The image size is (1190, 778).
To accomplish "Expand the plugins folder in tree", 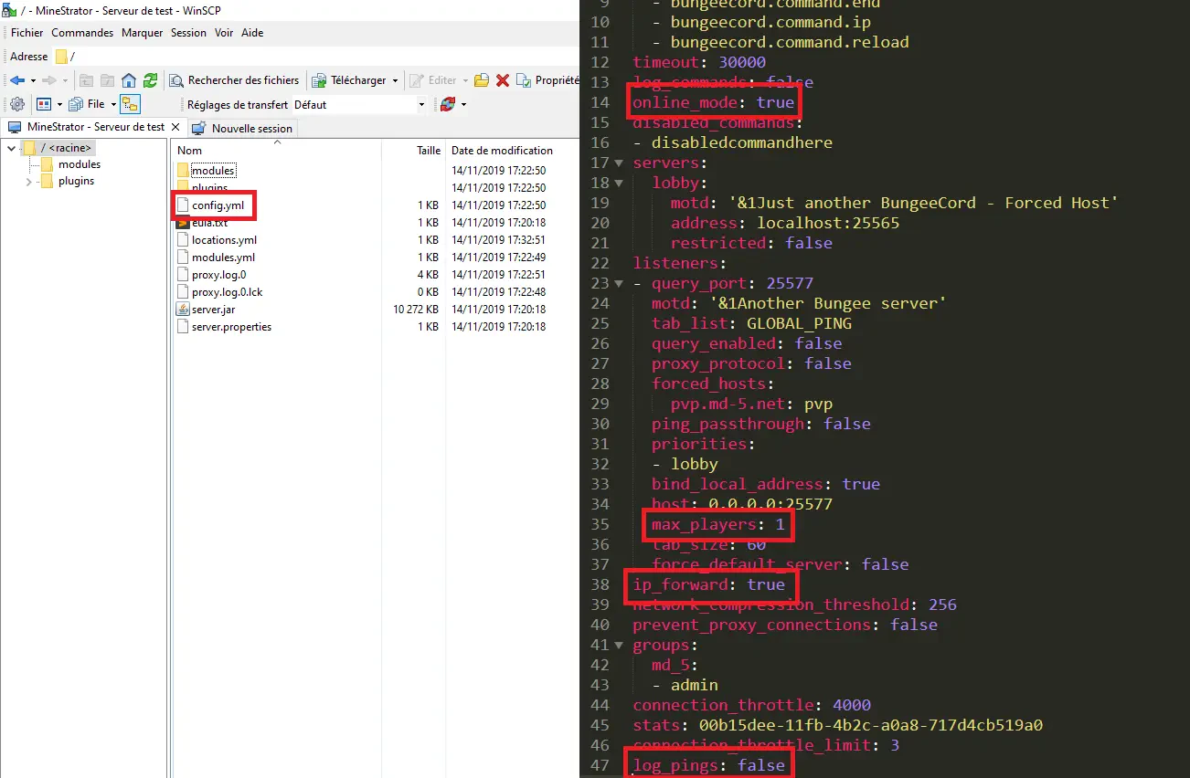I will pyautogui.click(x=29, y=182).
